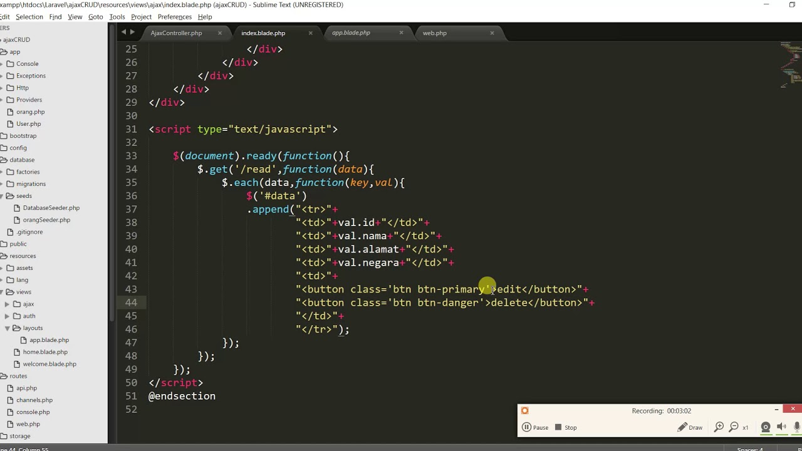Switch to web.php tab
The image size is (802, 451).
click(434, 33)
